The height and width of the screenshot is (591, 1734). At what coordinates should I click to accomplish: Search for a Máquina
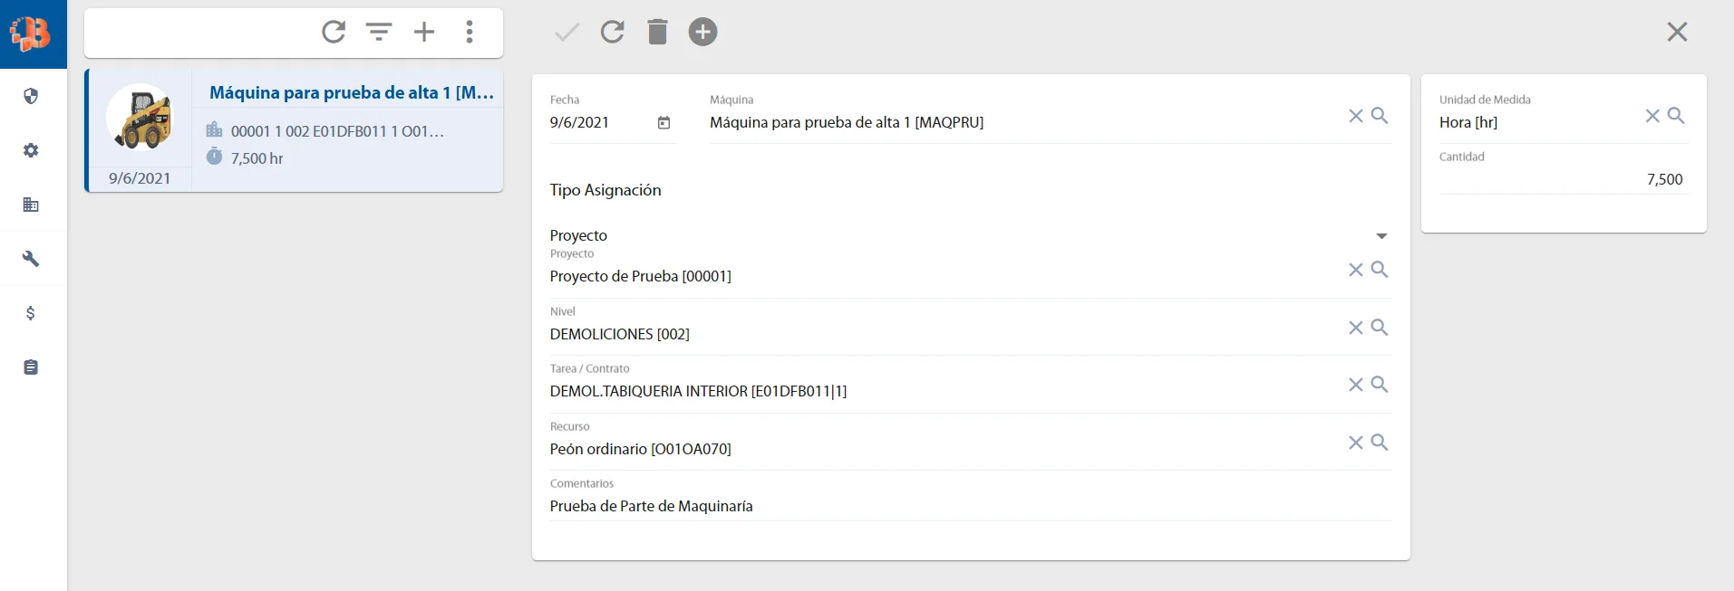click(x=1380, y=115)
